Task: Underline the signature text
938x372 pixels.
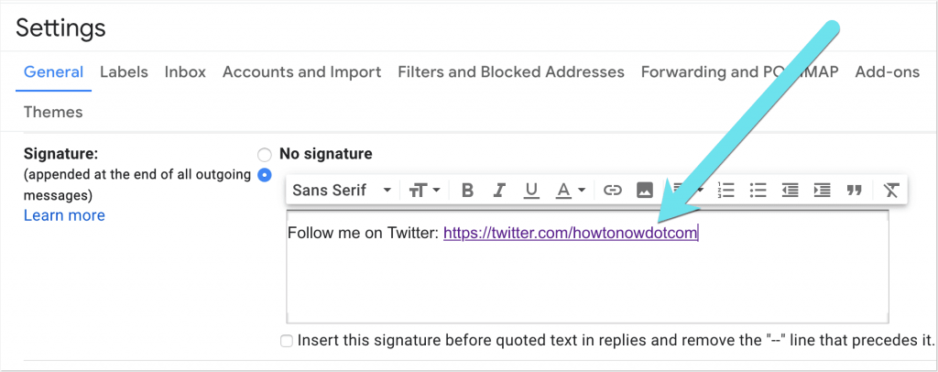Action: (x=531, y=191)
